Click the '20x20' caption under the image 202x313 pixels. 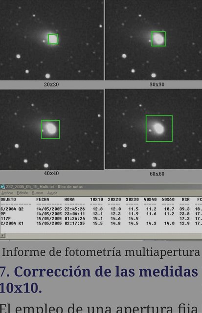click(51, 85)
